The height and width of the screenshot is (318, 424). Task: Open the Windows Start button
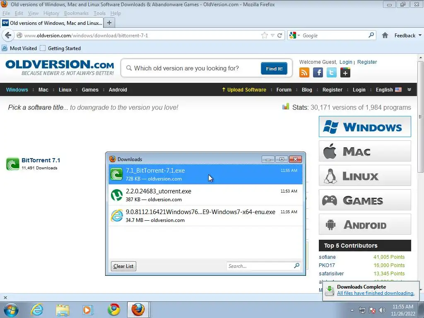[x=11, y=310]
